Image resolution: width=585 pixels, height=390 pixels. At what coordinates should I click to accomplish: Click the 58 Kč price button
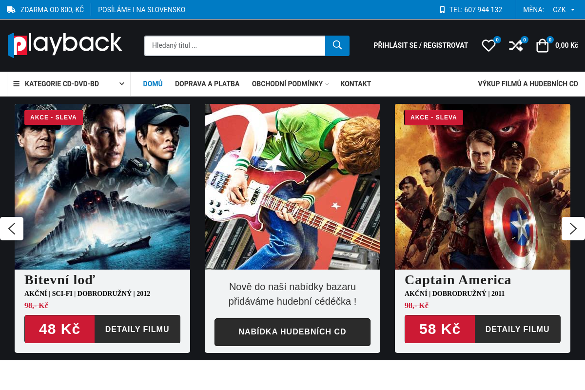pyautogui.click(x=440, y=329)
